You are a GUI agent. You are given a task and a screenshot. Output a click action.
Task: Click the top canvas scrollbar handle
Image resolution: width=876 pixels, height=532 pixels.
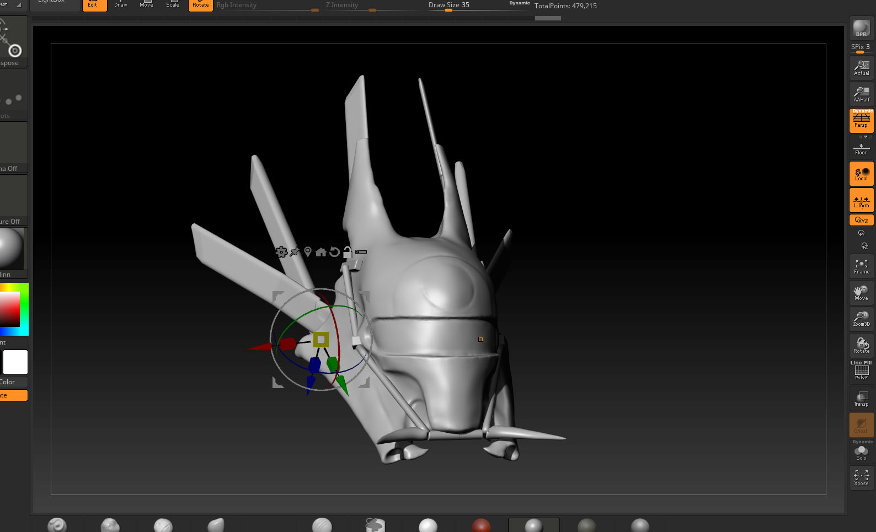548,18
